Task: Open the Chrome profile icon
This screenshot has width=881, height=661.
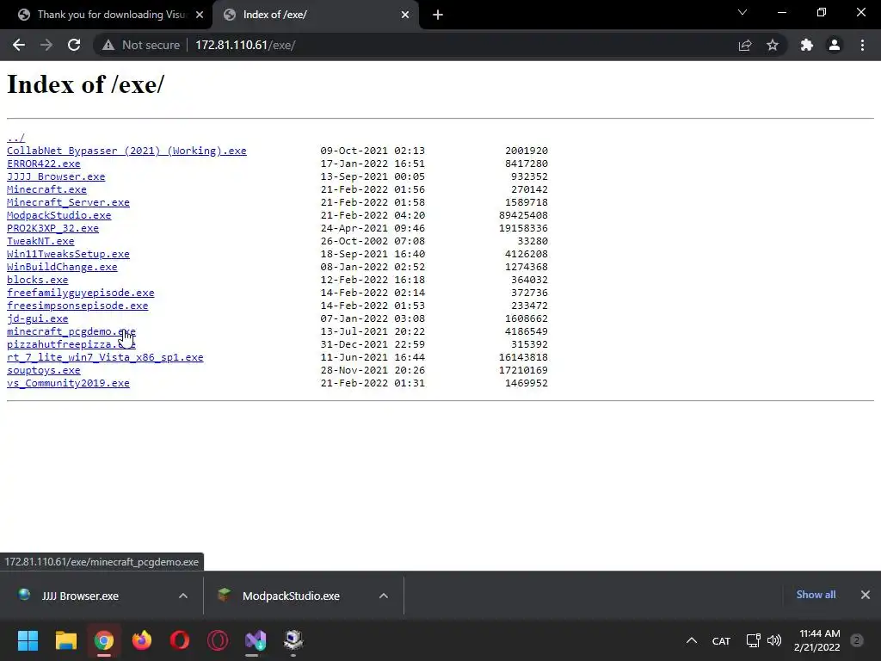Action: (835, 45)
